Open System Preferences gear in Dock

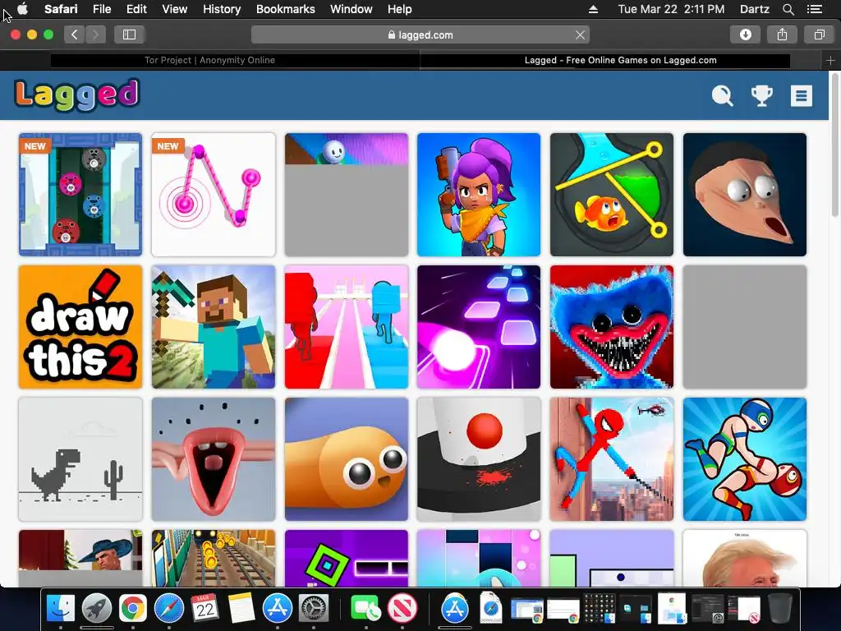coord(313,609)
